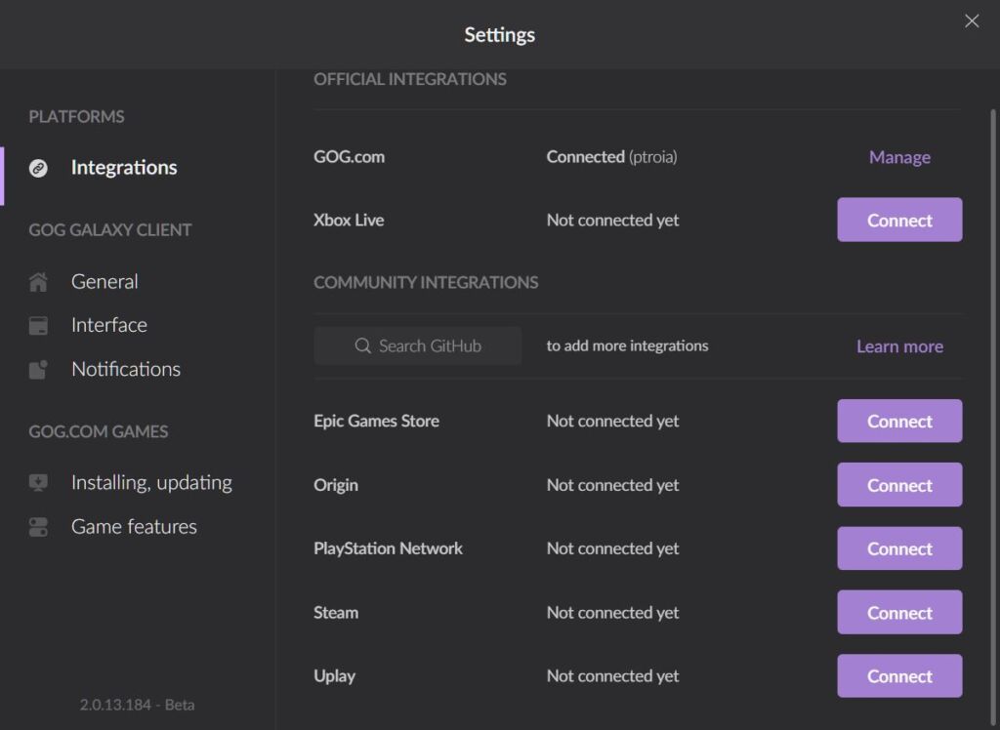Click the Notifications icon in sidebar
This screenshot has width=1000, height=730.
coord(38,370)
